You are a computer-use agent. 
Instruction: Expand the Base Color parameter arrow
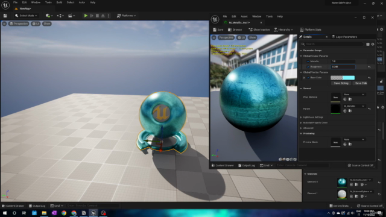[x=304, y=78]
